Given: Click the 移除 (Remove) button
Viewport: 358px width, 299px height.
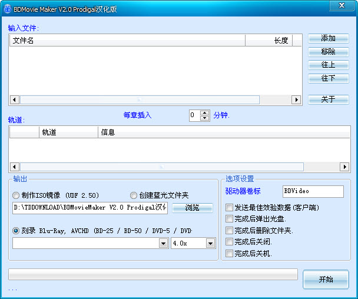Looking at the screenshot, I should coord(329,52).
